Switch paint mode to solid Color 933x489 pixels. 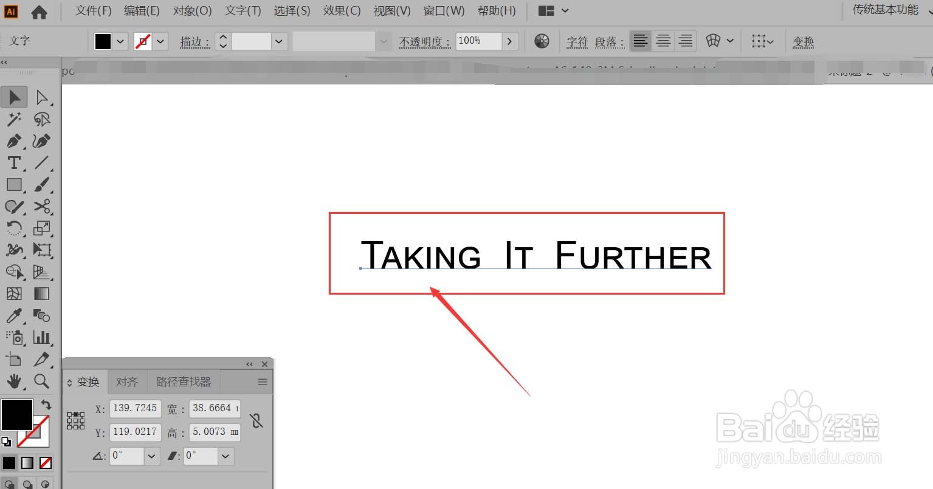(9, 463)
